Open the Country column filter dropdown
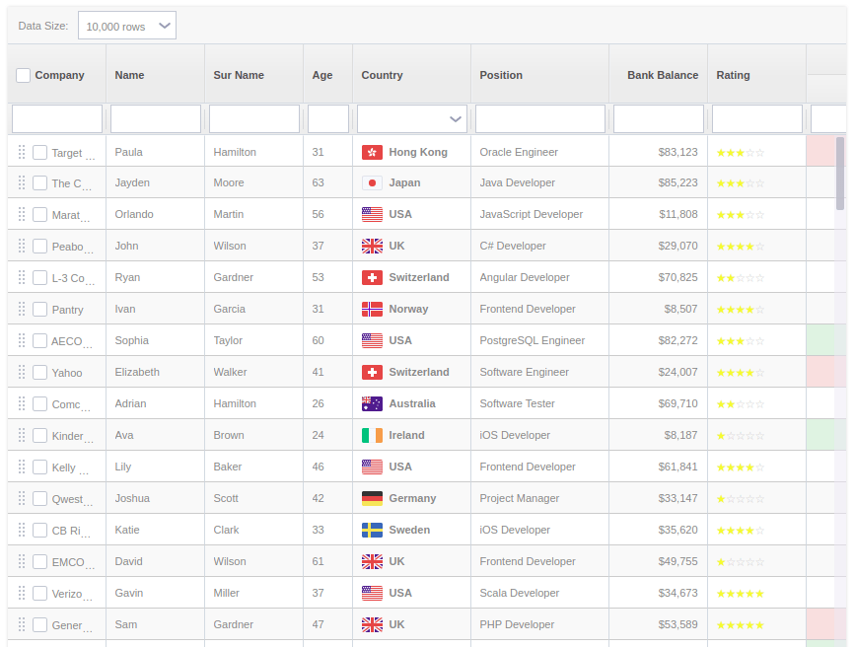 (x=411, y=118)
